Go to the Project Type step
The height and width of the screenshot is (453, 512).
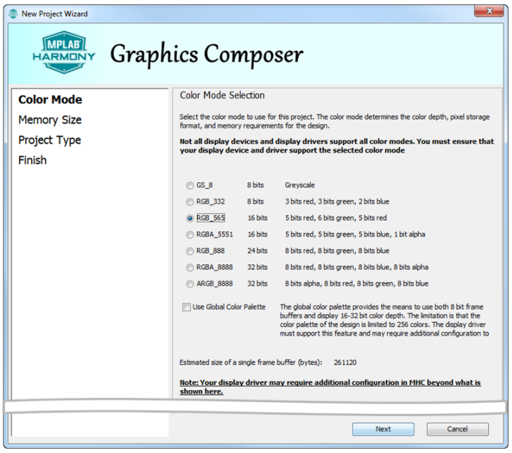tap(49, 140)
